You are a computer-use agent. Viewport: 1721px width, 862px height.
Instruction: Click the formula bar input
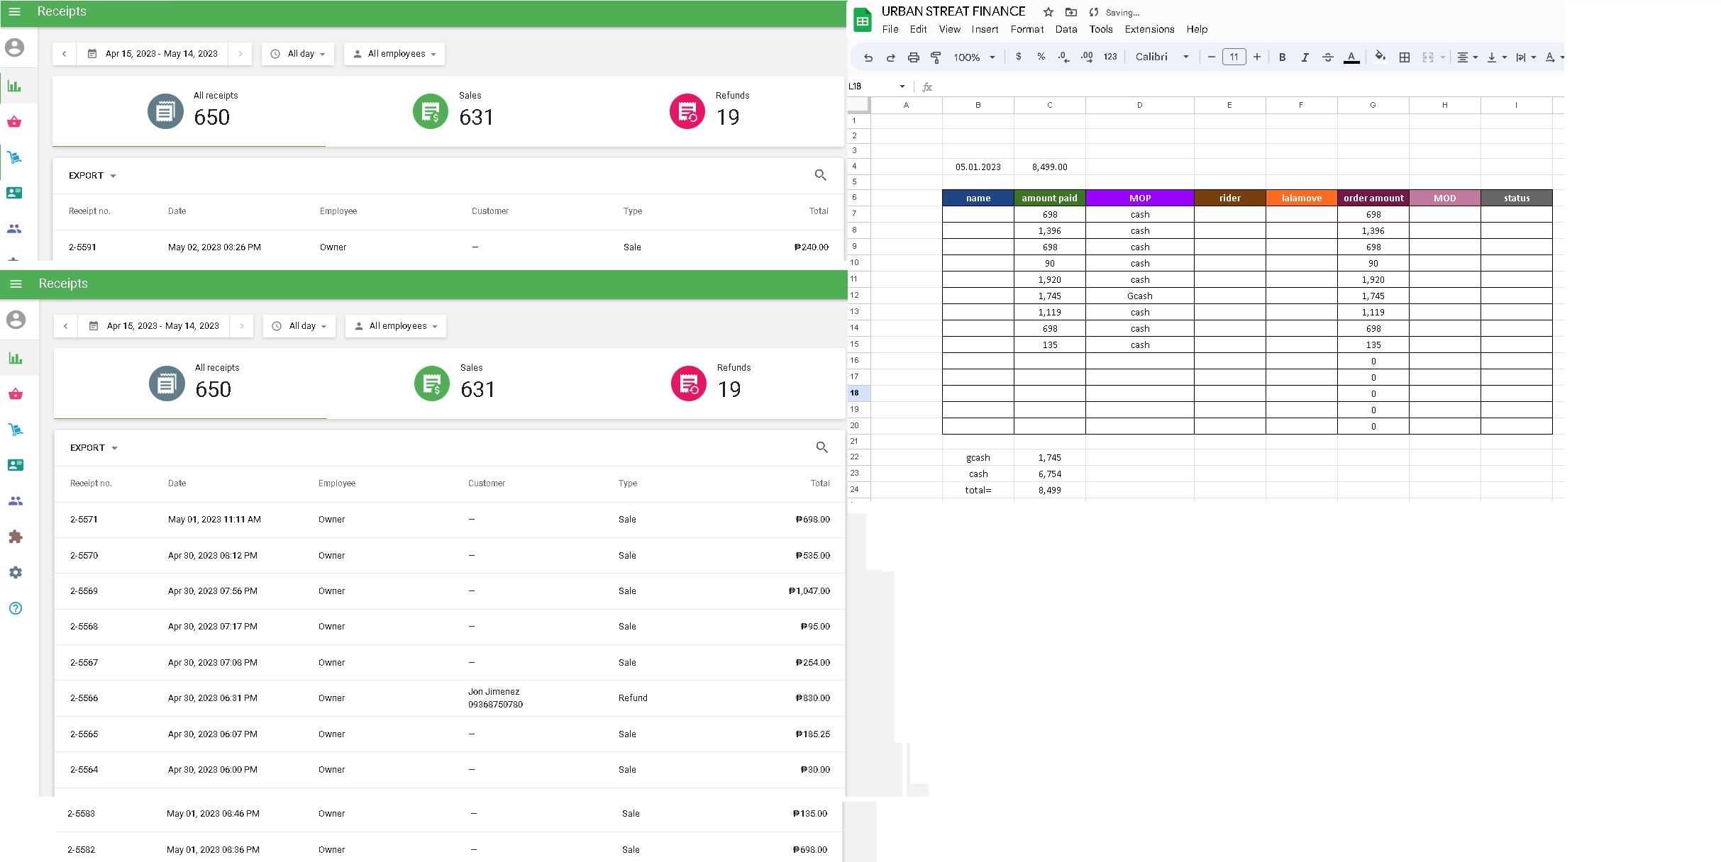click(1250, 86)
